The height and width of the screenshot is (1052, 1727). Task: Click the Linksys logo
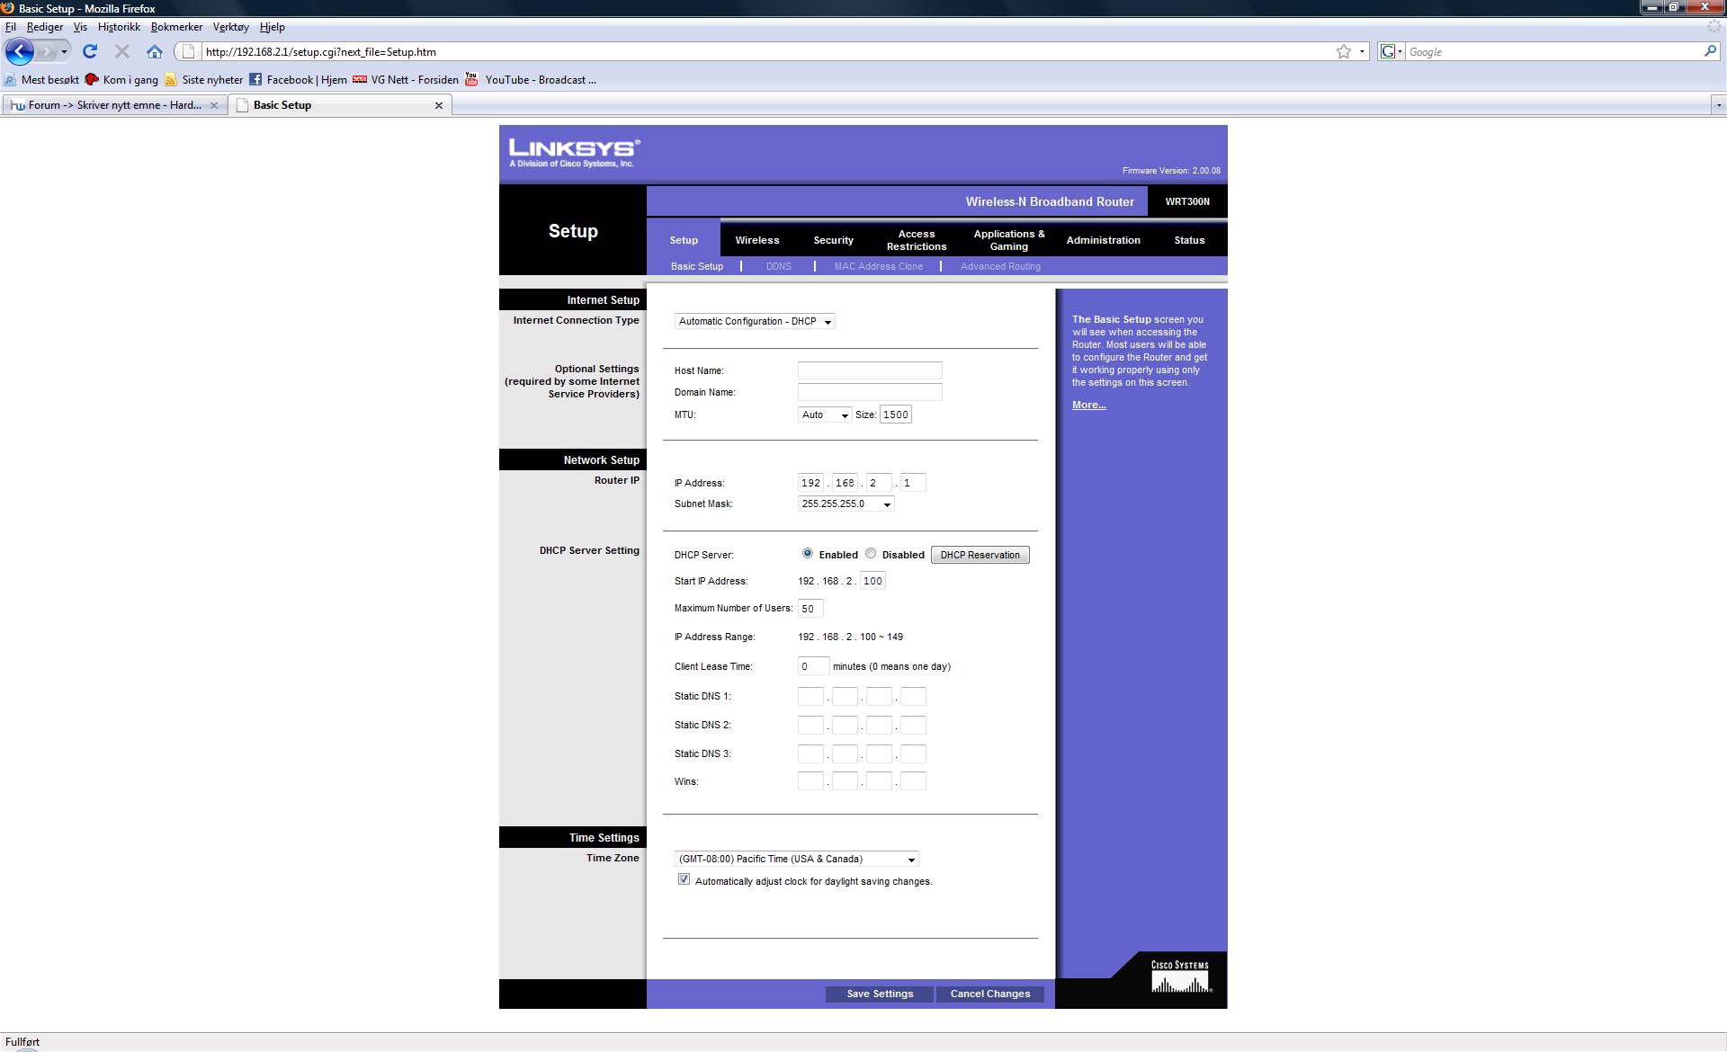(574, 152)
